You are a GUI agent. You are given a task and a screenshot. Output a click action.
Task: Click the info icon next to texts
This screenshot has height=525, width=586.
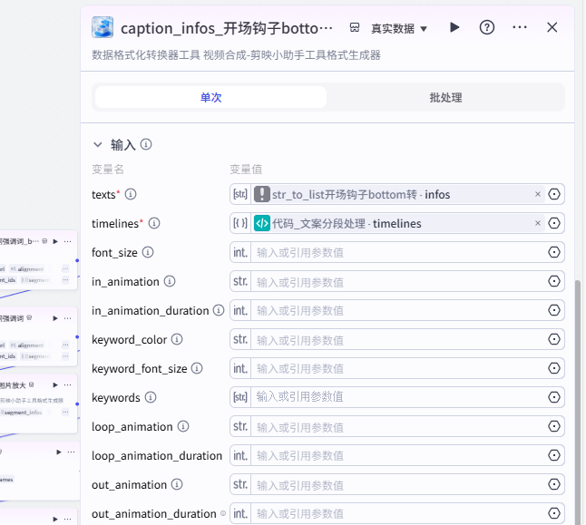click(131, 194)
